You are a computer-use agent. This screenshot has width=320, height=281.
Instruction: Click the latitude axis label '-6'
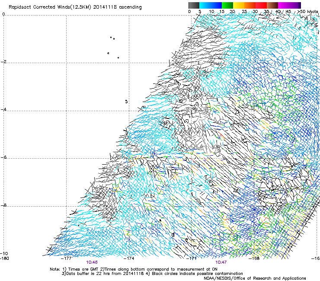pyautogui.click(x=4, y=157)
